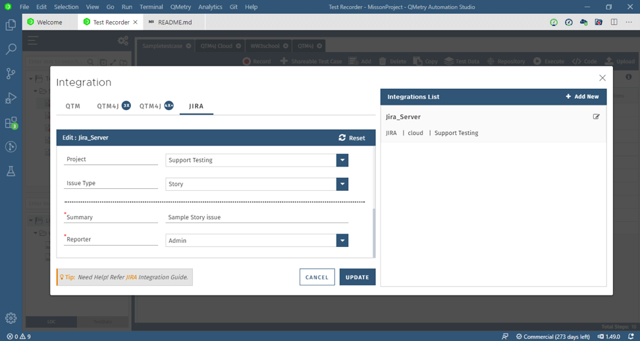The image size is (640, 341).
Task: Click the UPDATE button
Action: 358,277
